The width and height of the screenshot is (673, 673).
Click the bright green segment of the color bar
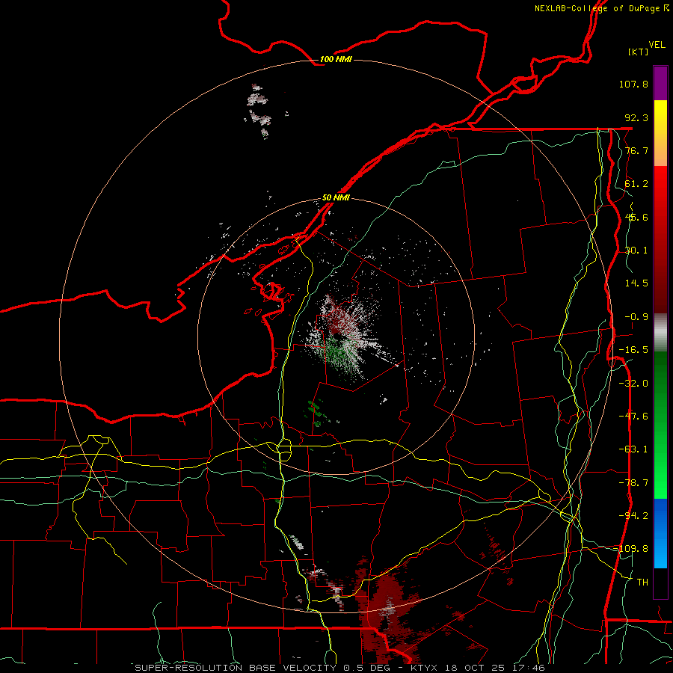pyautogui.click(x=660, y=425)
